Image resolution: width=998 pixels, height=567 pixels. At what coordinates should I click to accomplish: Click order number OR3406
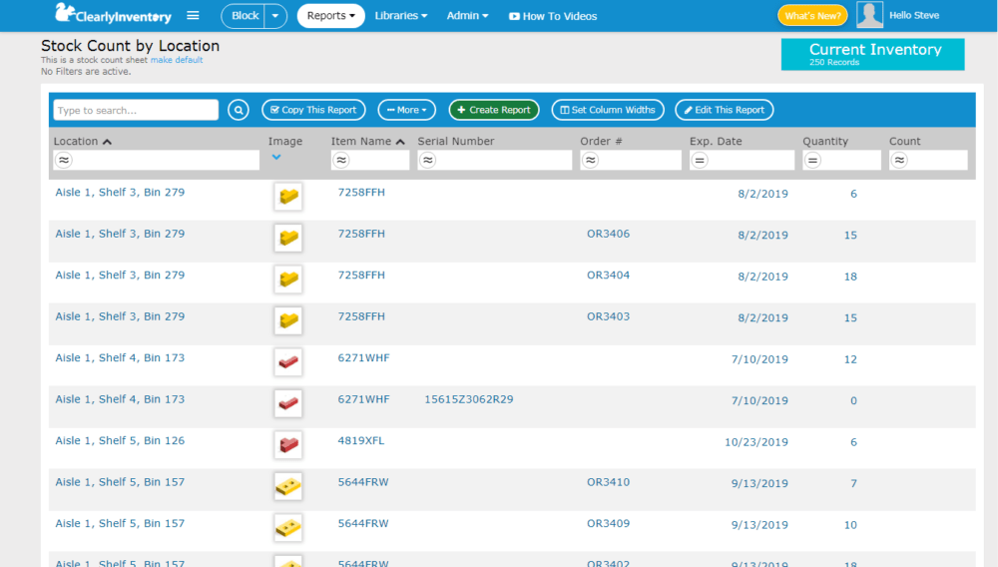pos(609,234)
